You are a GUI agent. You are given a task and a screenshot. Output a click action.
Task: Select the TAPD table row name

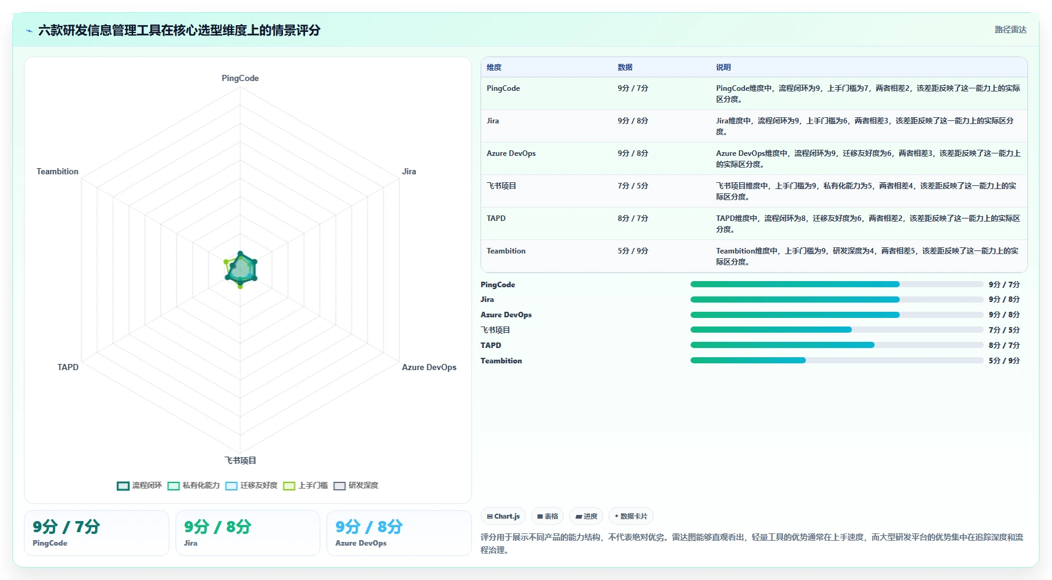point(496,218)
